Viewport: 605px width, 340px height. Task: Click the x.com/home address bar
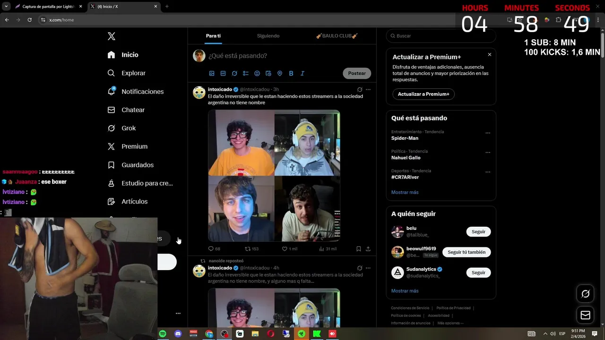coord(246,20)
